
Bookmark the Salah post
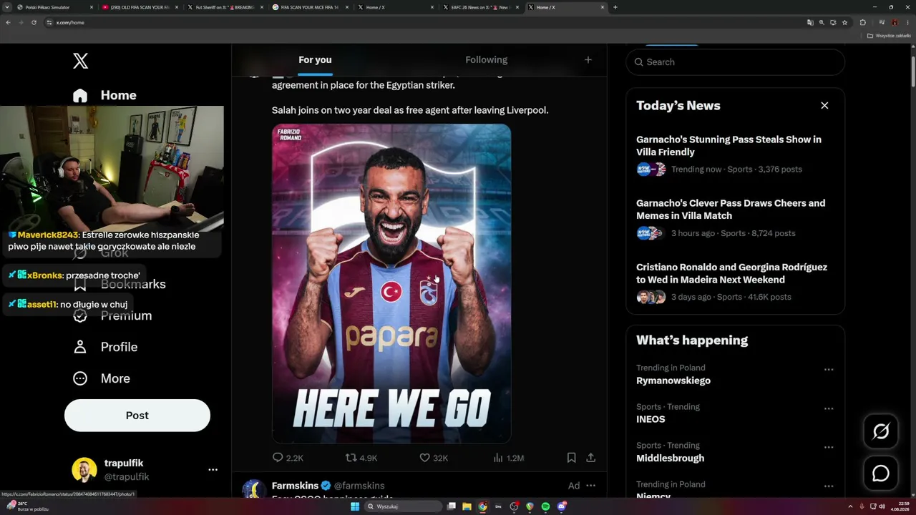tap(571, 458)
